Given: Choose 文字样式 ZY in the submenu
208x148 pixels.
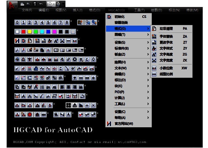Looking at the screenshot, I should pyautogui.click(x=171, y=48).
